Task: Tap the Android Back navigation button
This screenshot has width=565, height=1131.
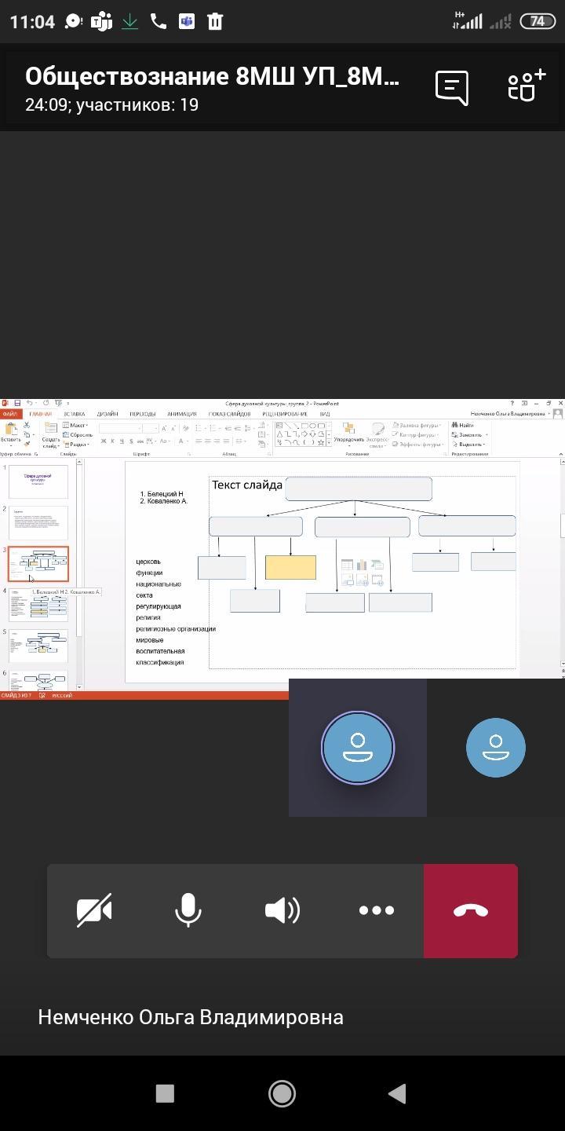Action: pos(397,1093)
